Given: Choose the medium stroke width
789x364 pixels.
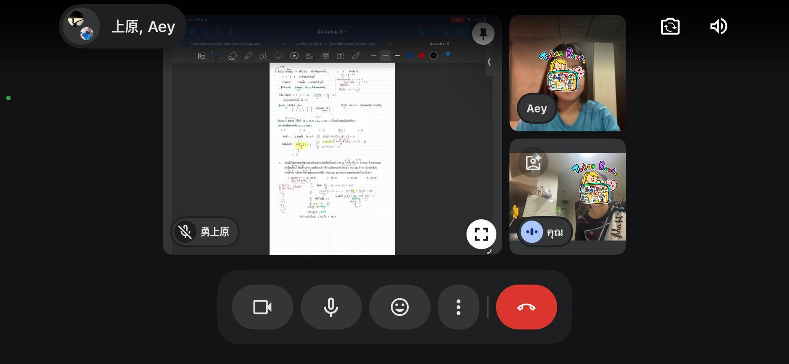Looking at the screenshot, I should pos(385,55).
